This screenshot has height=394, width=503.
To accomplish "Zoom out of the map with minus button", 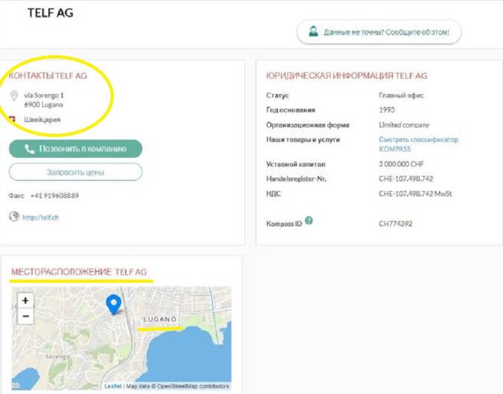I will [x=25, y=316].
